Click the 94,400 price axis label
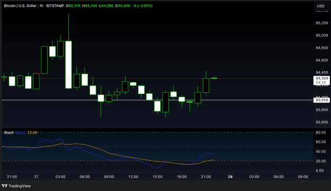This screenshot has width=331, height=191. [x=321, y=73]
